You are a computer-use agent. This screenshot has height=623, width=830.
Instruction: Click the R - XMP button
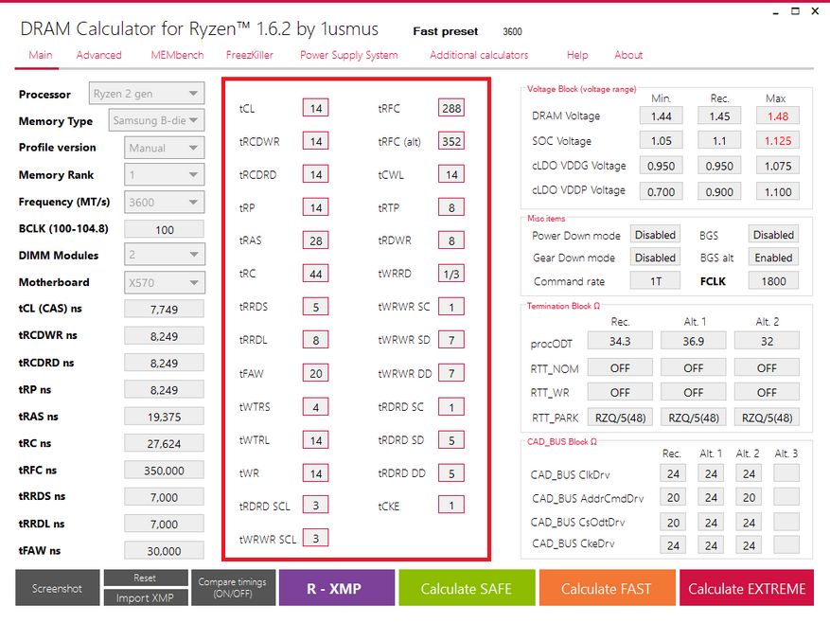point(337,588)
